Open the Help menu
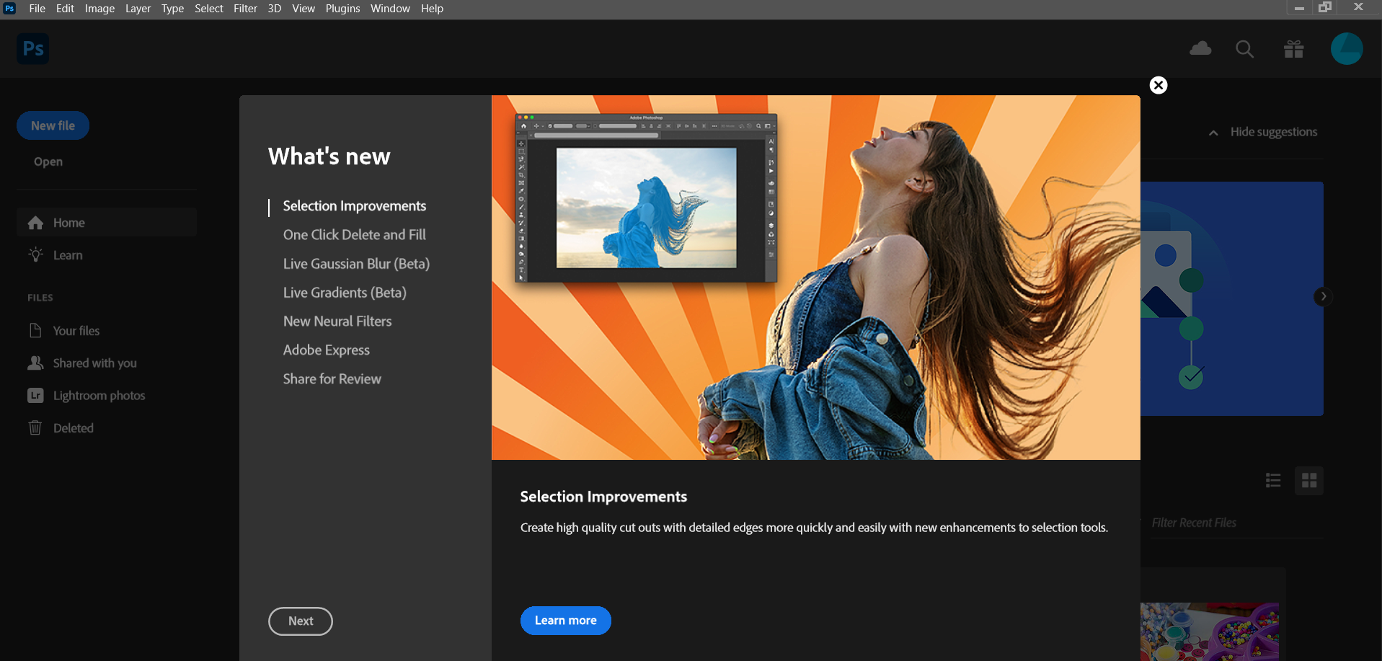The height and width of the screenshot is (661, 1382). point(432,9)
